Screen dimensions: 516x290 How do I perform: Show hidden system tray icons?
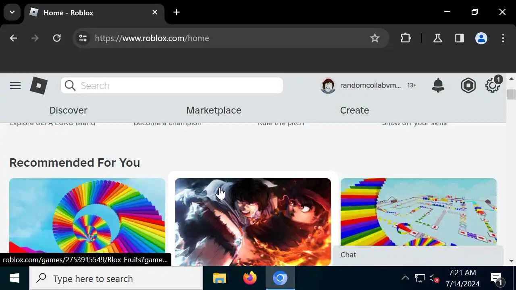[x=406, y=278]
